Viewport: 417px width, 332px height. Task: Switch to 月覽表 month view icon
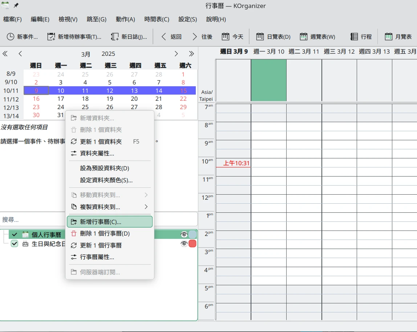point(389,37)
